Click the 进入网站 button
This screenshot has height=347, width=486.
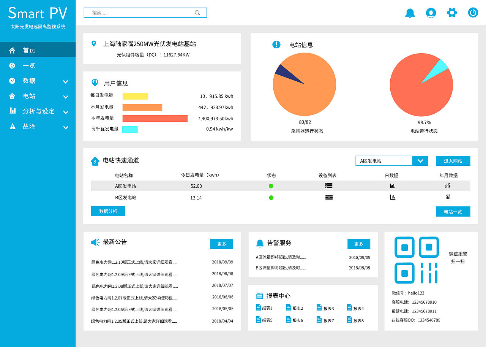(x=453, y=161)
